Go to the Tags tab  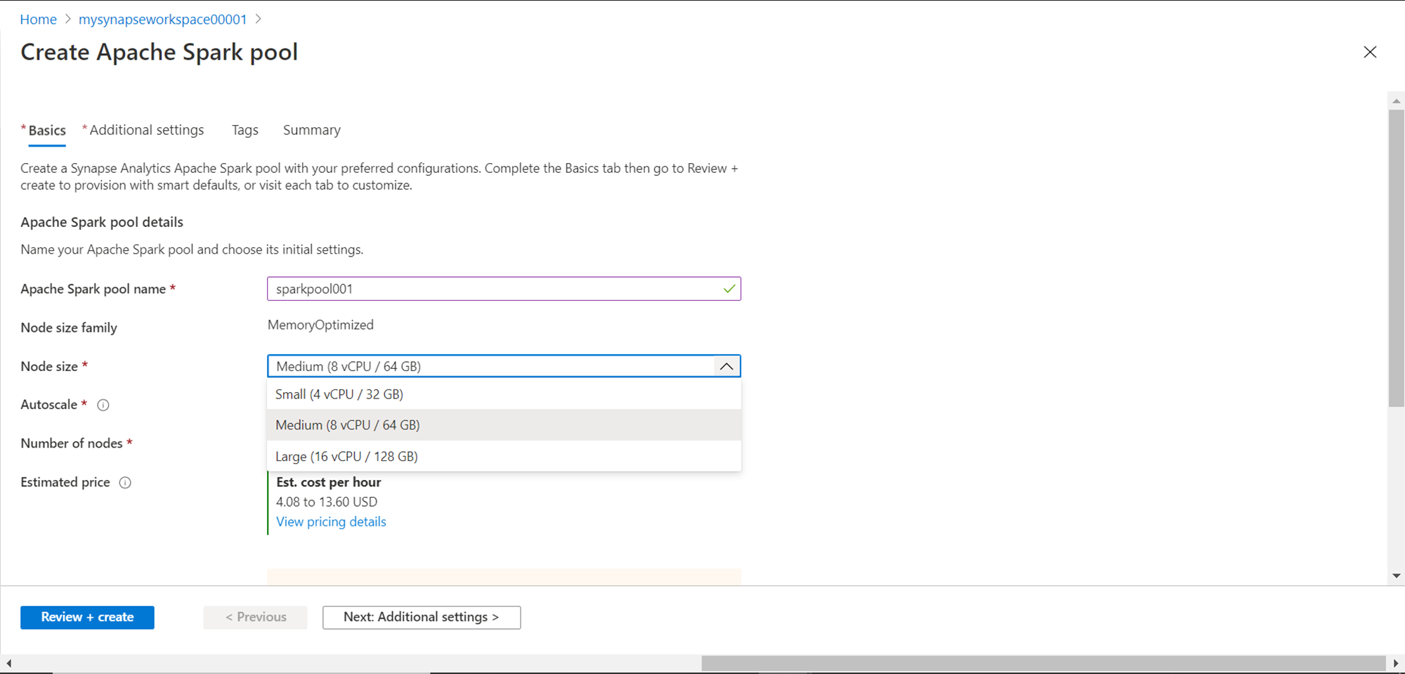pyautogui.click(x=245, y=130)
